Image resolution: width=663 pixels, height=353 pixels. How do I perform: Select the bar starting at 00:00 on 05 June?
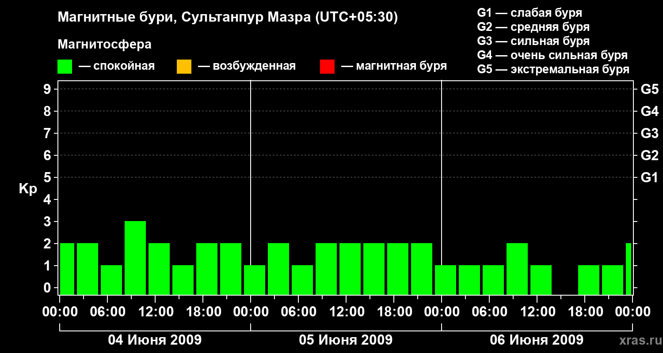coord(255,280)
